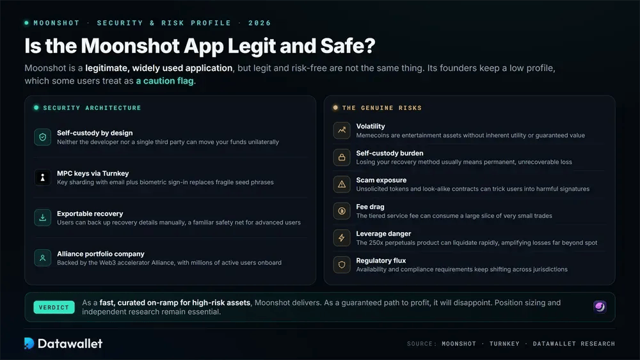Click the 'Availability and compliance requirements' description
640x360 pixels.
[461, 269]
